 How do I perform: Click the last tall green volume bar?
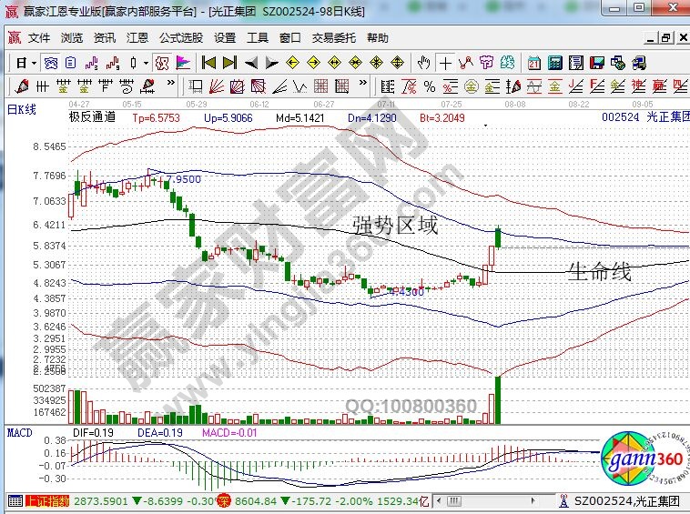[x=497, y=398]
